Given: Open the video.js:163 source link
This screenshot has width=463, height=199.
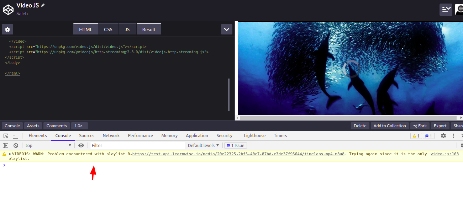Looking at the screenshot, I should pyautogui.click(x=444, y=154).
